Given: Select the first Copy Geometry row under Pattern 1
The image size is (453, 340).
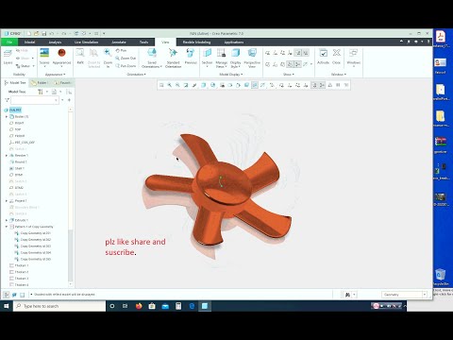Looking at the screenshot, I should coord(33,233).
